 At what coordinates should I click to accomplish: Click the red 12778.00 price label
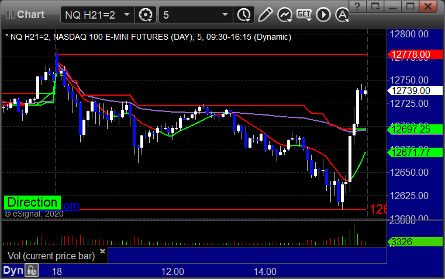tap(415, 54)
